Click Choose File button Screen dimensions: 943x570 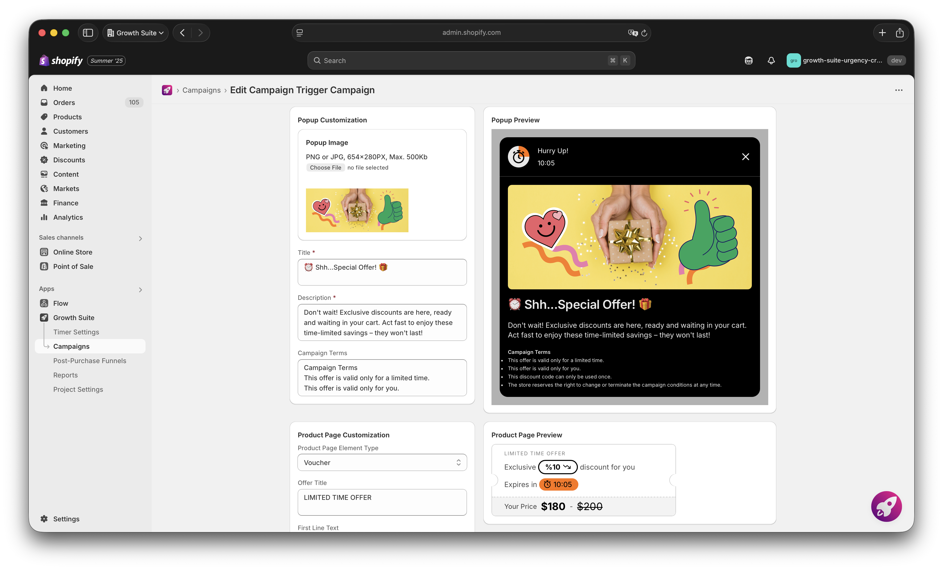point(325,167)
